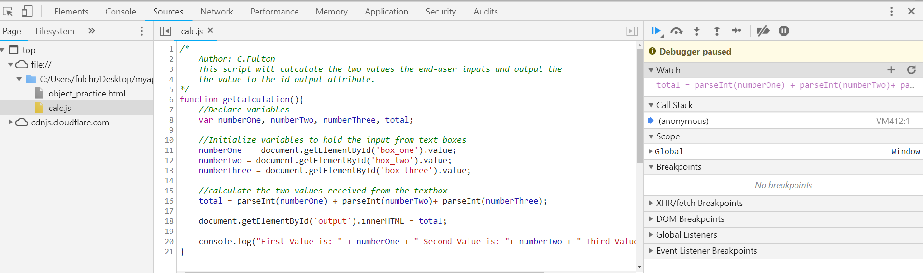Close the calc.js editor tab

(x=210, y=30)
